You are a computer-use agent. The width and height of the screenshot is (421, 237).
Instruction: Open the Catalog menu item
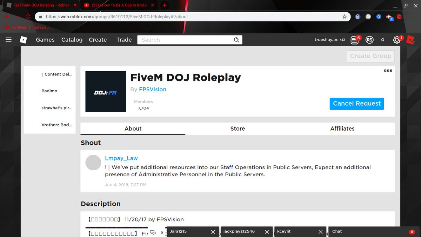72,40
